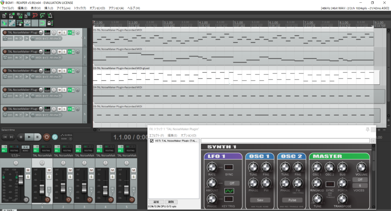Open ファイル(F) menu
The image size is (391, 211).
click(x=8, y=8)
